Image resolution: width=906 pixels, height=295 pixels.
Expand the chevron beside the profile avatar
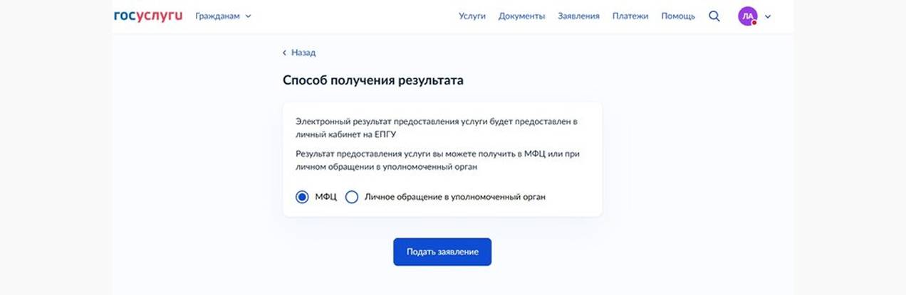point(768,16)
